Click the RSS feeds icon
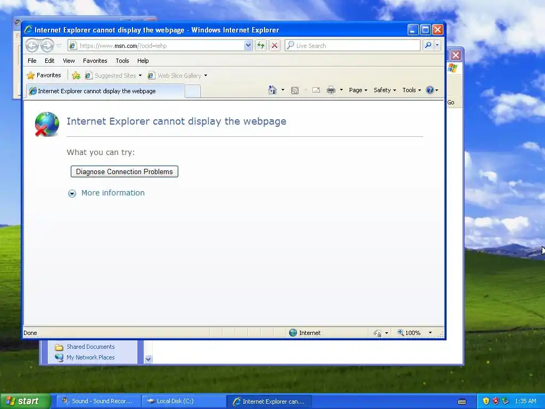545x409 pixels. [x=295, y=91]
